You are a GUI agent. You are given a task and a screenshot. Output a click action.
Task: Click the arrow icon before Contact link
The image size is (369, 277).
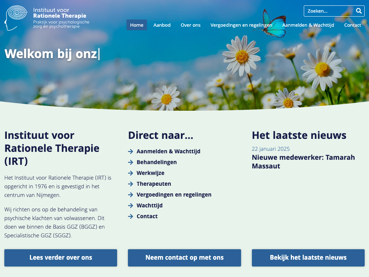pyautogui.click(x=131, y=216)
